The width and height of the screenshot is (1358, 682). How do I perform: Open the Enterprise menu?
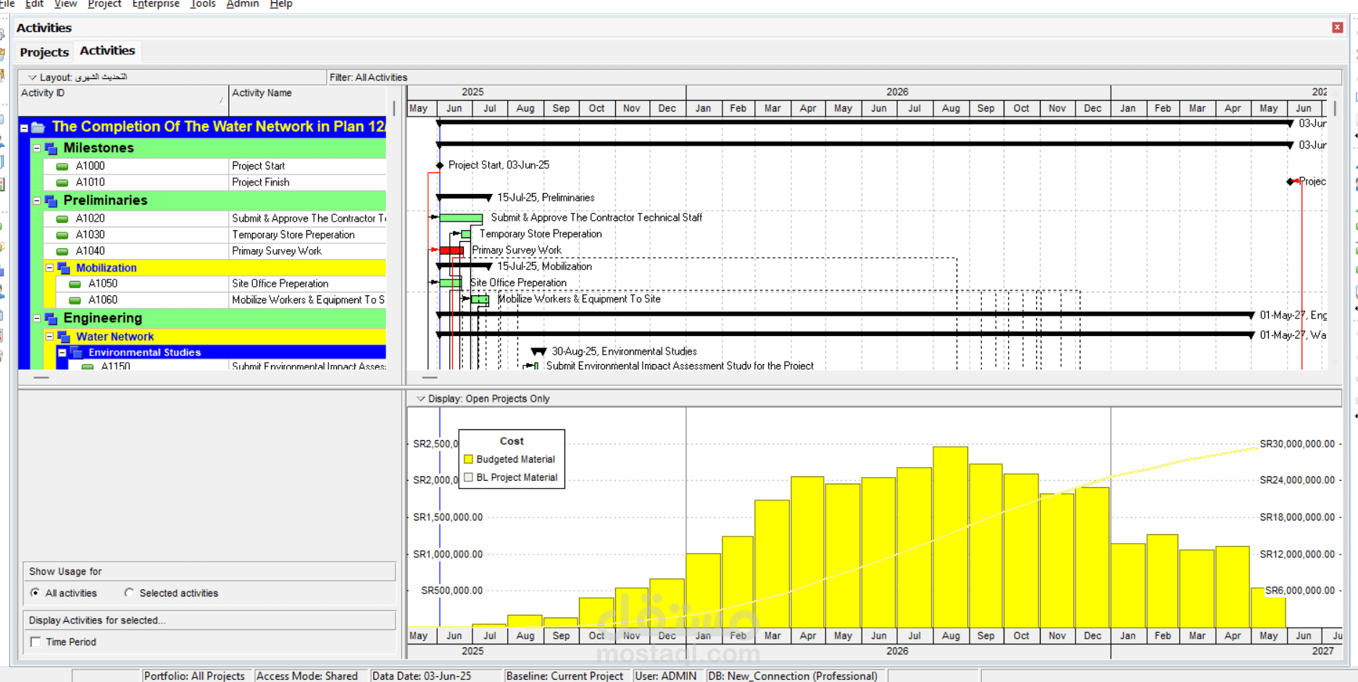coord(156,4)
